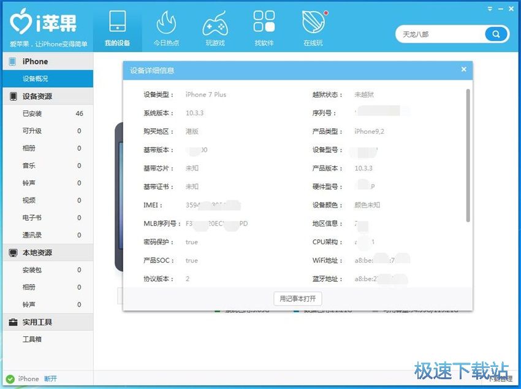Click the 实用工具 briefcase icon

coord(13,322)
